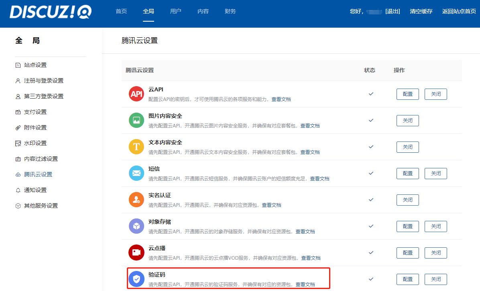
Task: Click the 第三方登录设置 sidebar icon
Action: click(x=18, y=96)
